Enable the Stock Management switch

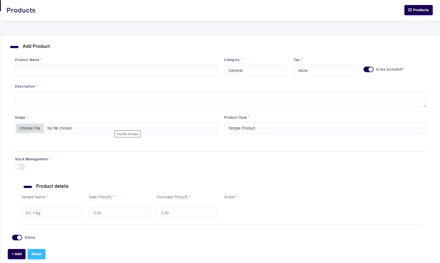20,167
